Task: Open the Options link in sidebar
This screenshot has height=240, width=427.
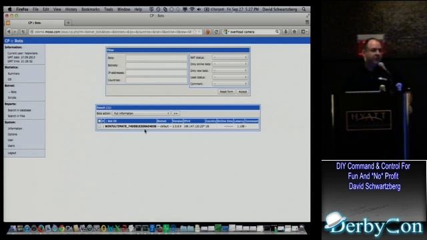Action: (x=12, y=135)
